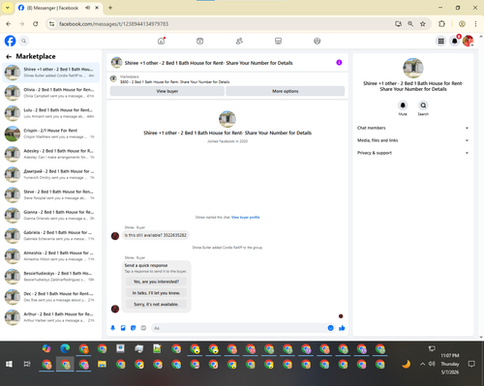The image size is (484, 386).
Task: Send quick reply 'In talks. I'll let you know.'
Action: [156, 293]
